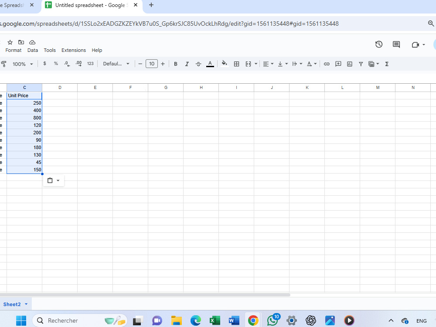Open the font family dropdown

pos(116,64)
